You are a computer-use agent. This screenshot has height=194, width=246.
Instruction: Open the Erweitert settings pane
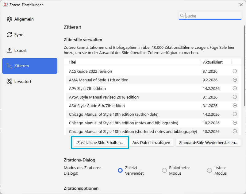[x=30, y=81]
